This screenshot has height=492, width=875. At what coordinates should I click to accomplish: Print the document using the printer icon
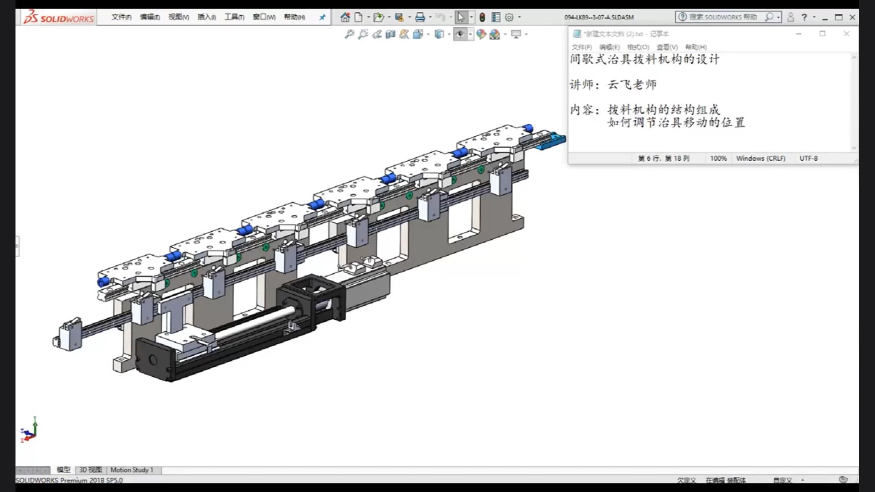coord(420,17)
